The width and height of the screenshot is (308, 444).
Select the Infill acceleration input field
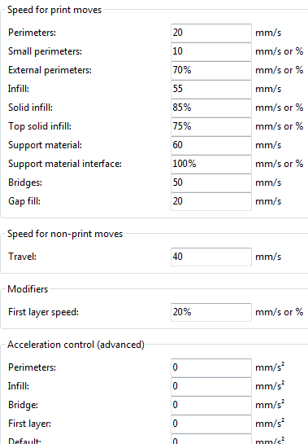211,386
